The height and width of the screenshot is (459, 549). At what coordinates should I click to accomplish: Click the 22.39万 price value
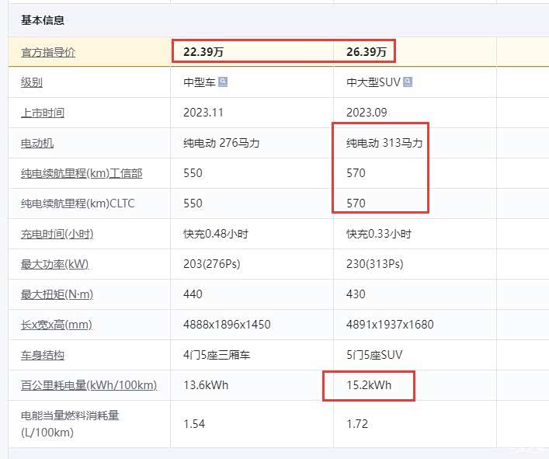pyautogui.click(x=204, y=52)
